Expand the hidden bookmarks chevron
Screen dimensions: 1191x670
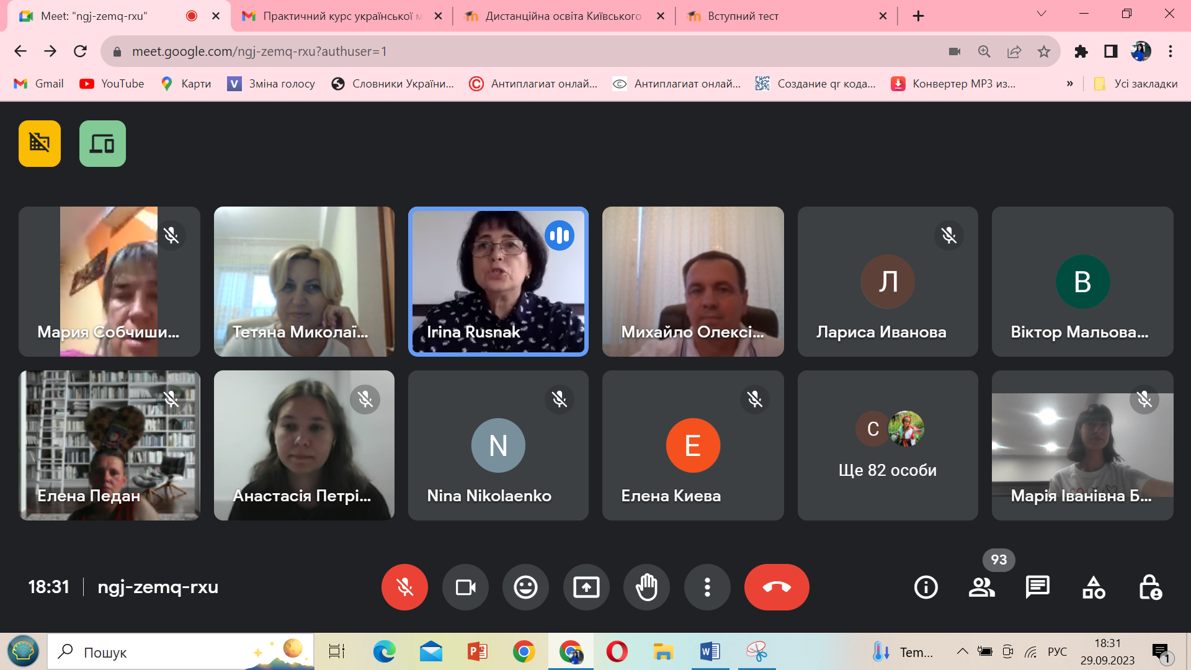pos(1069,84)
